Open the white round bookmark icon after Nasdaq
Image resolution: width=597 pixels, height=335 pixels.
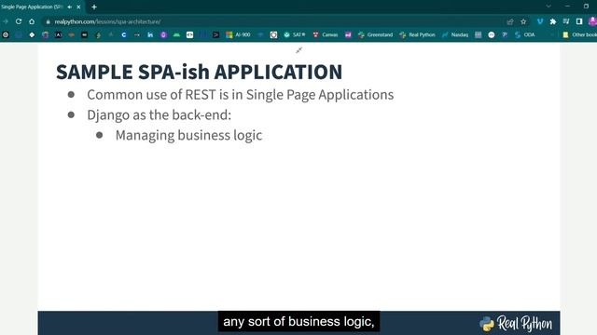tap(492, 34)
